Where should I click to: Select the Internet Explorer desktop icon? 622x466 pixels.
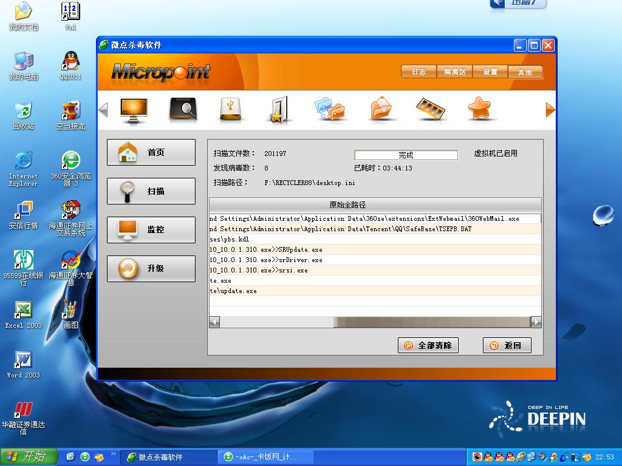point(24,169)
